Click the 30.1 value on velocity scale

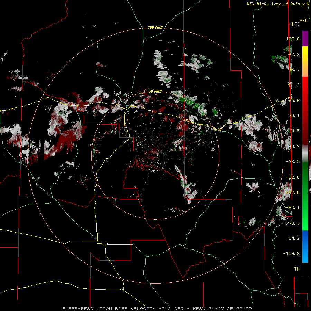pyautogui.click(x=294, y=116)
